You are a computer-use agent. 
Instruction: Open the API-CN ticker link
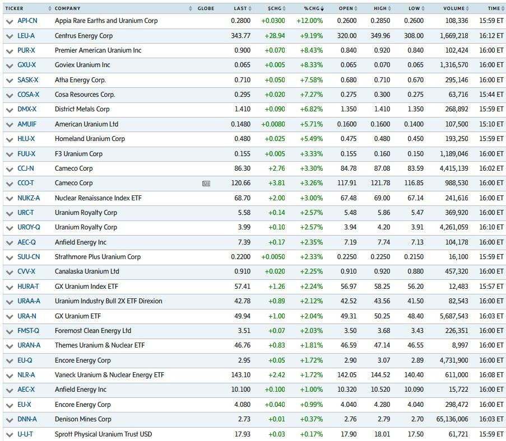pyautogui.click(x=27, y=21)
